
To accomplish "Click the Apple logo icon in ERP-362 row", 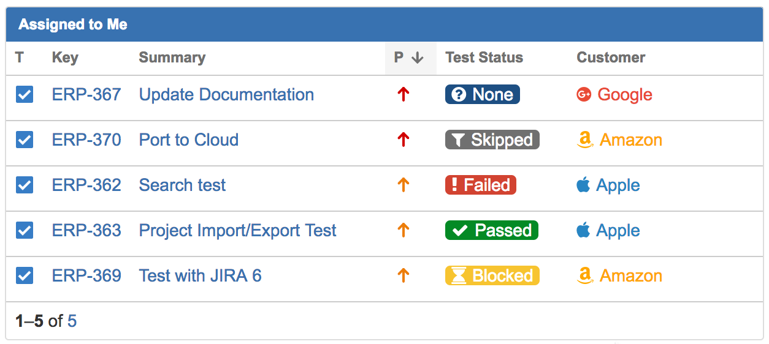I will tap(583, 184).
